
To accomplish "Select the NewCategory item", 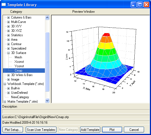I will [x=20, y=97].
